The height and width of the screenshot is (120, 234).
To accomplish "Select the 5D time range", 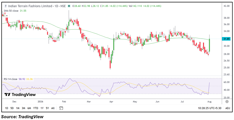I will coord(12,108).
